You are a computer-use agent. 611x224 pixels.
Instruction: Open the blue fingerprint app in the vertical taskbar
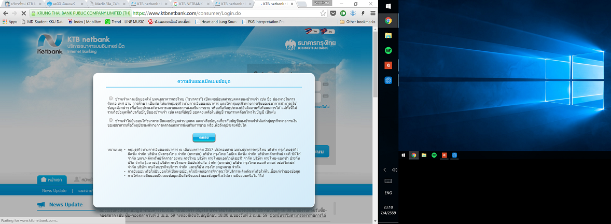click(388, 80)
